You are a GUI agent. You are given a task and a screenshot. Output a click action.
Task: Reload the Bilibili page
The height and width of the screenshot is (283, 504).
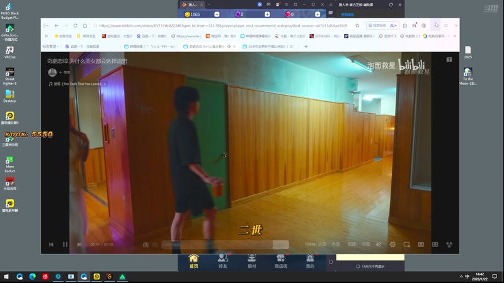(75, 25)
